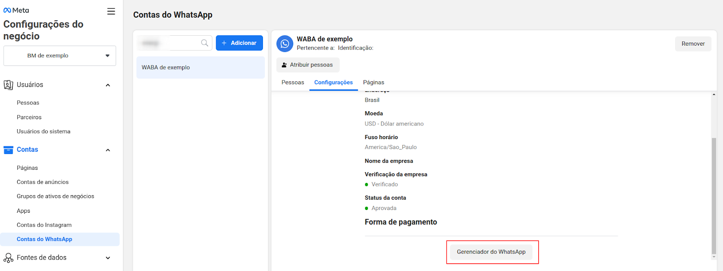Open Parceiros in the sidebar
Image resolution: width=723 pixels, height=271 pixels.
(29, 117)
